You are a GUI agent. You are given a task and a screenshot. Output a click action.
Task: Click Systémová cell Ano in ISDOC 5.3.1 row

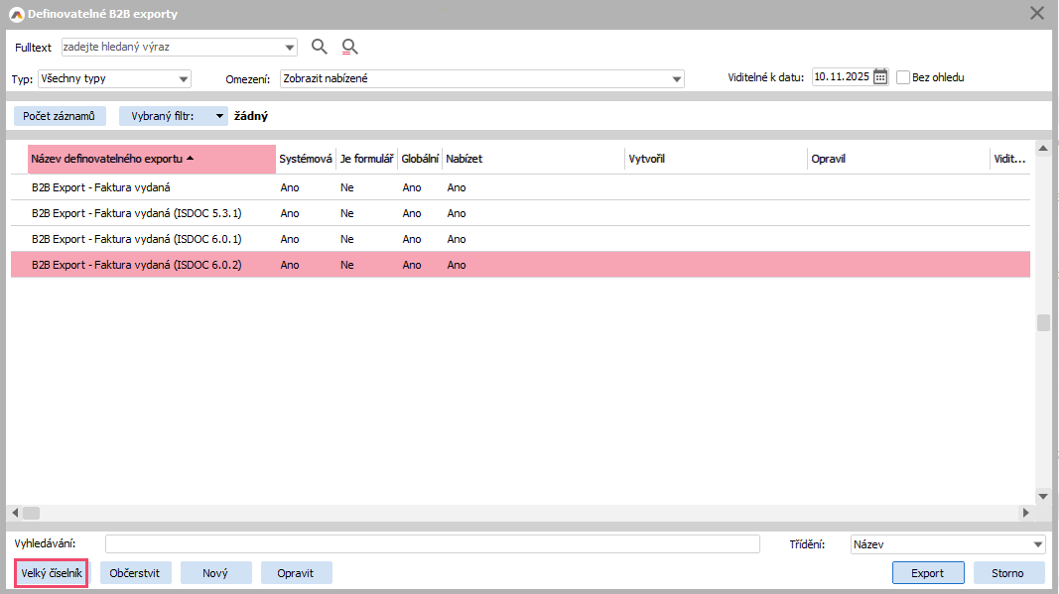(290, 213)
